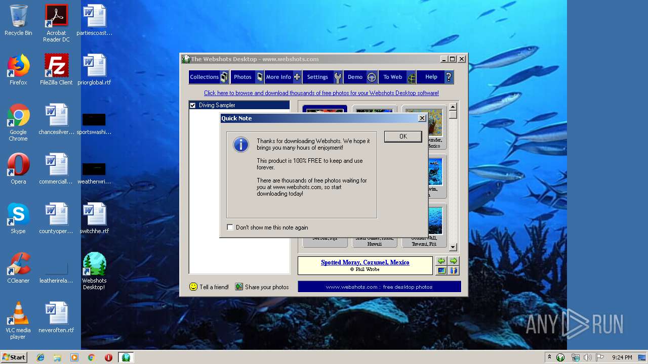Image resolution: width=648 pixels, height=364 pixels.
Task: Switch to the More Info tab
Action: 283,77
